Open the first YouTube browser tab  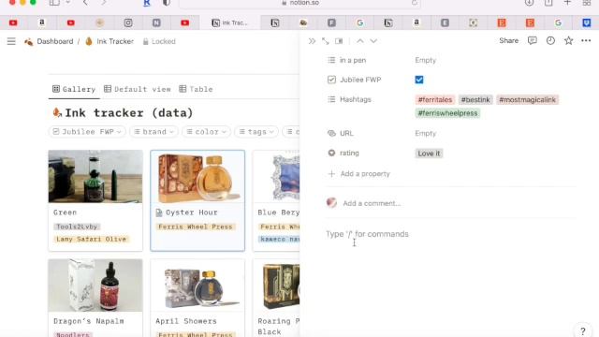pyautogui.click(x=13, y=22)
